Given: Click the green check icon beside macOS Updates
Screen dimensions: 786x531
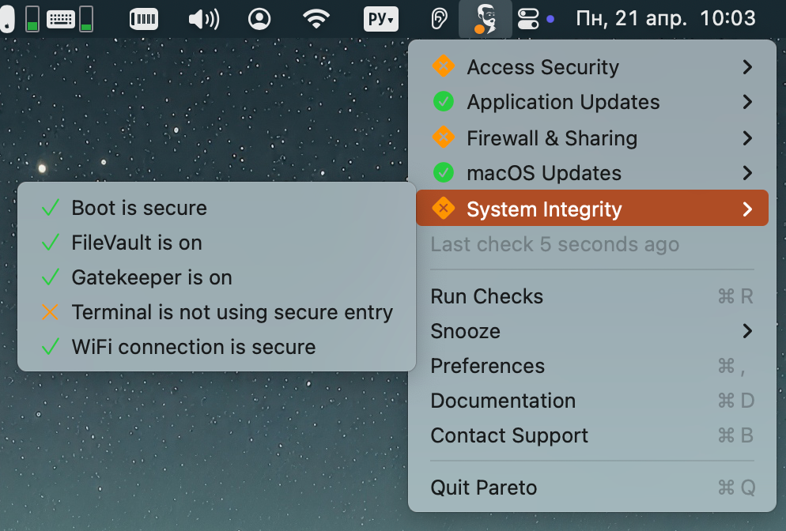Looking at the screenshot, I should pos(444,173).
